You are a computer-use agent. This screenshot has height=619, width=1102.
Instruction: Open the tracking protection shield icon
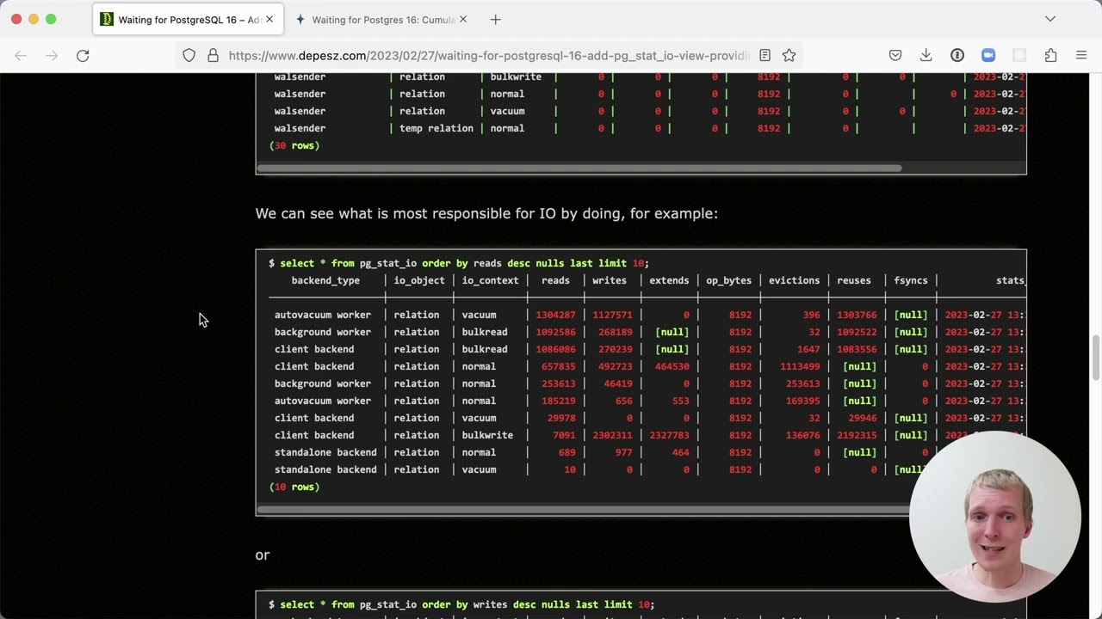tap(189, 55)
